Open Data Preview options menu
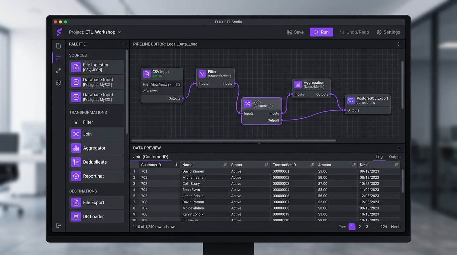The image size is (457, 255). [399, 148]
